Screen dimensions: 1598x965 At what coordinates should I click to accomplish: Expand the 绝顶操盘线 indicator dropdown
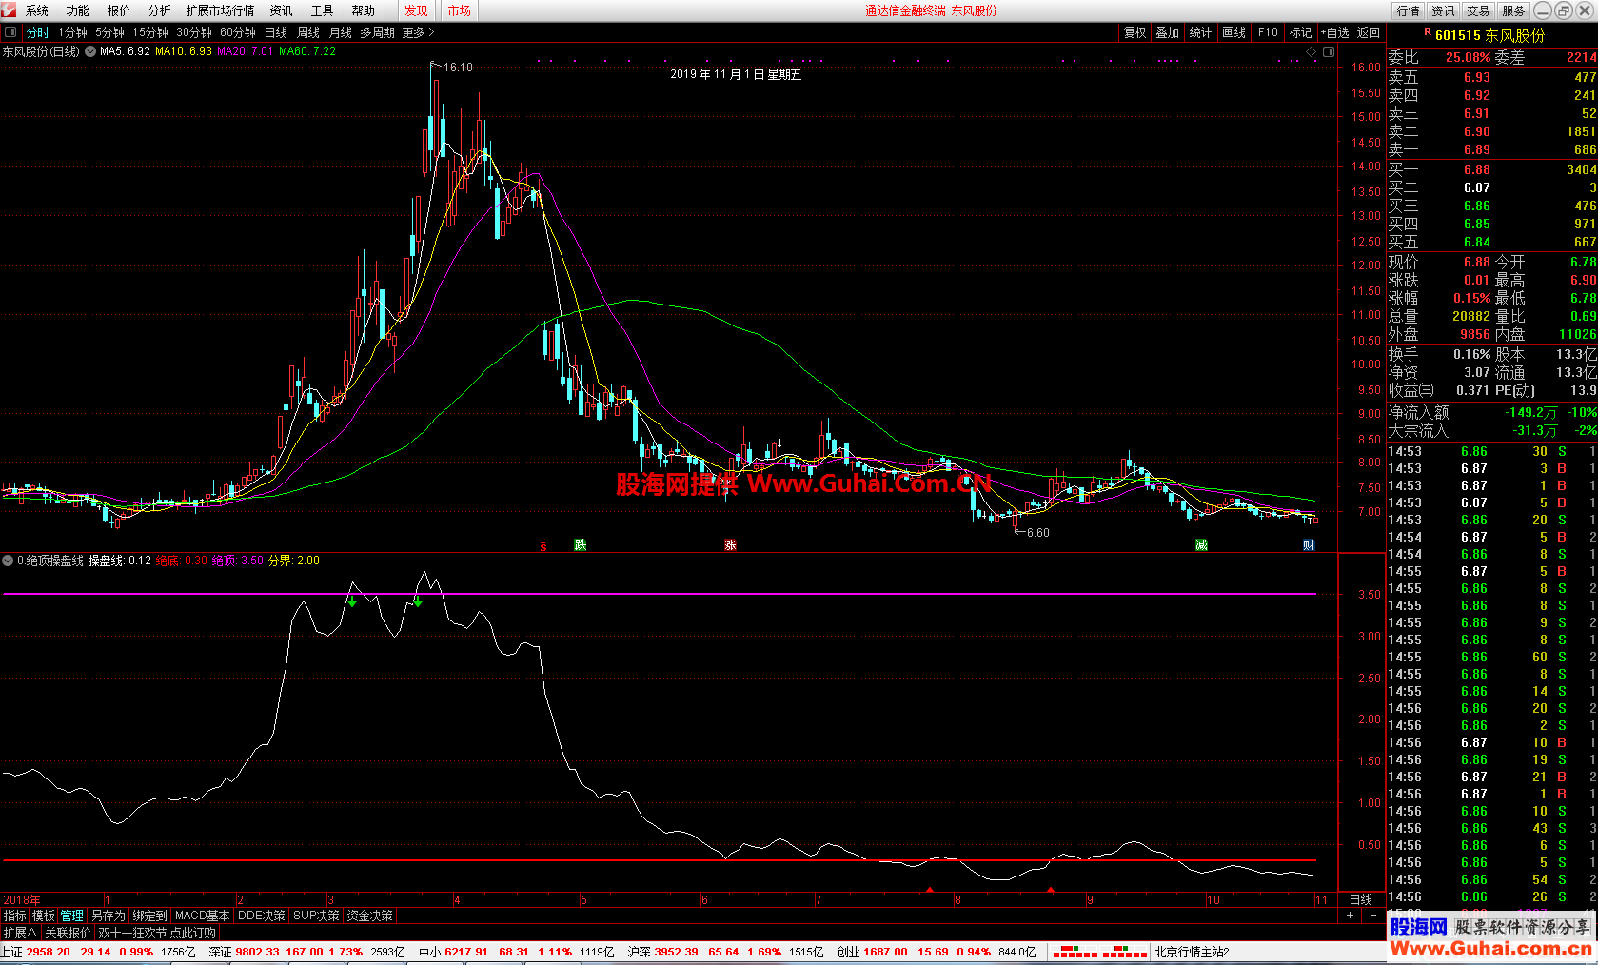(x=9, y=561)
